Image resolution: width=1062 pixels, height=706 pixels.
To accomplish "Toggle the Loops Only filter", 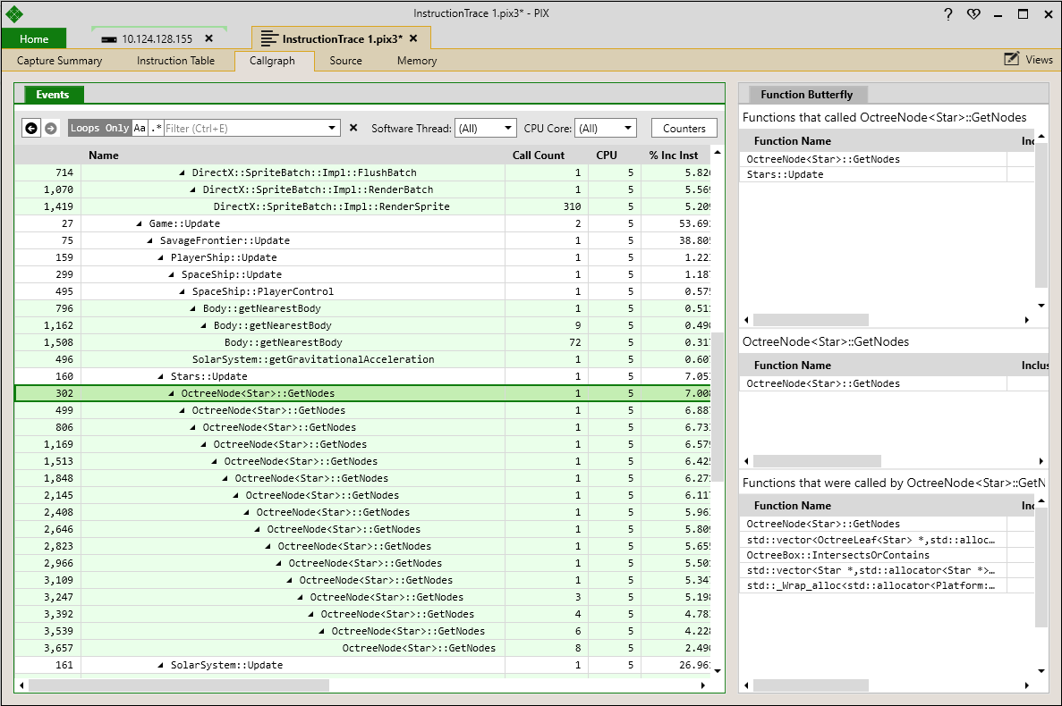I will click(x=99, y=128).
